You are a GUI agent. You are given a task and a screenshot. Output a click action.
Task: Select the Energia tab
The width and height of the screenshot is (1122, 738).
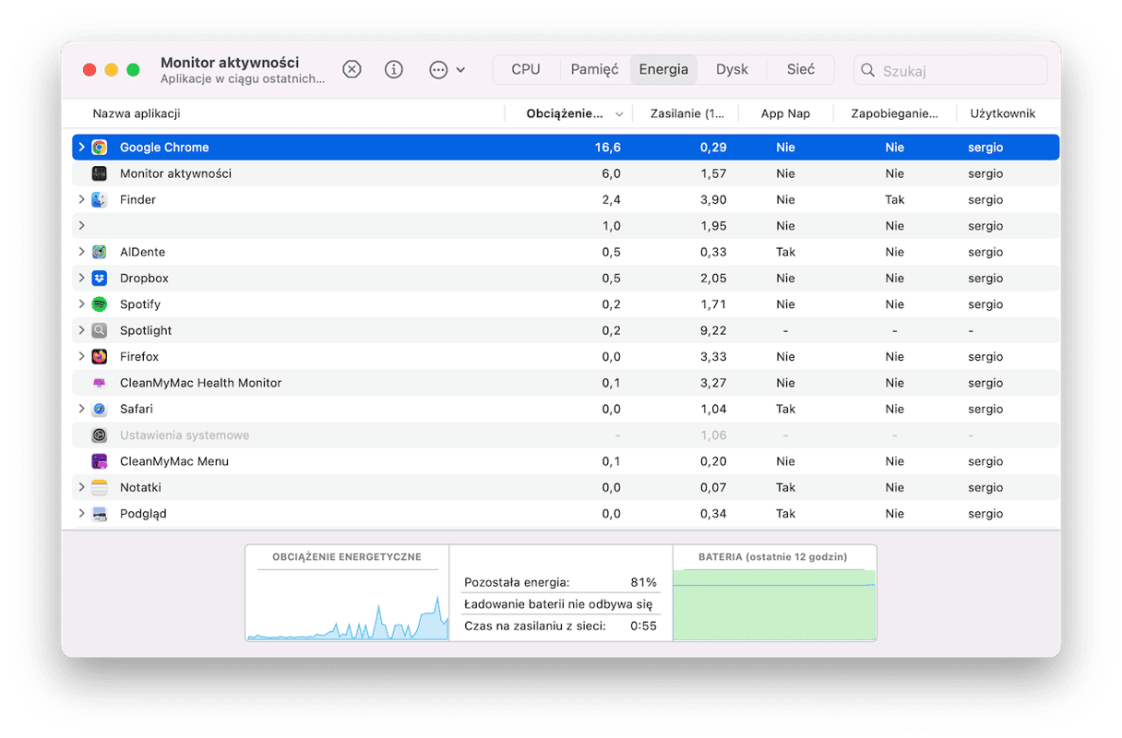(x=663, y=69)
